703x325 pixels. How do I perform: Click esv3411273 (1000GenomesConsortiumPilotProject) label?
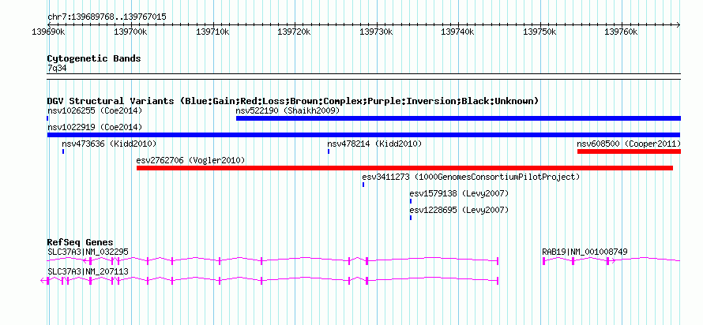472,177
